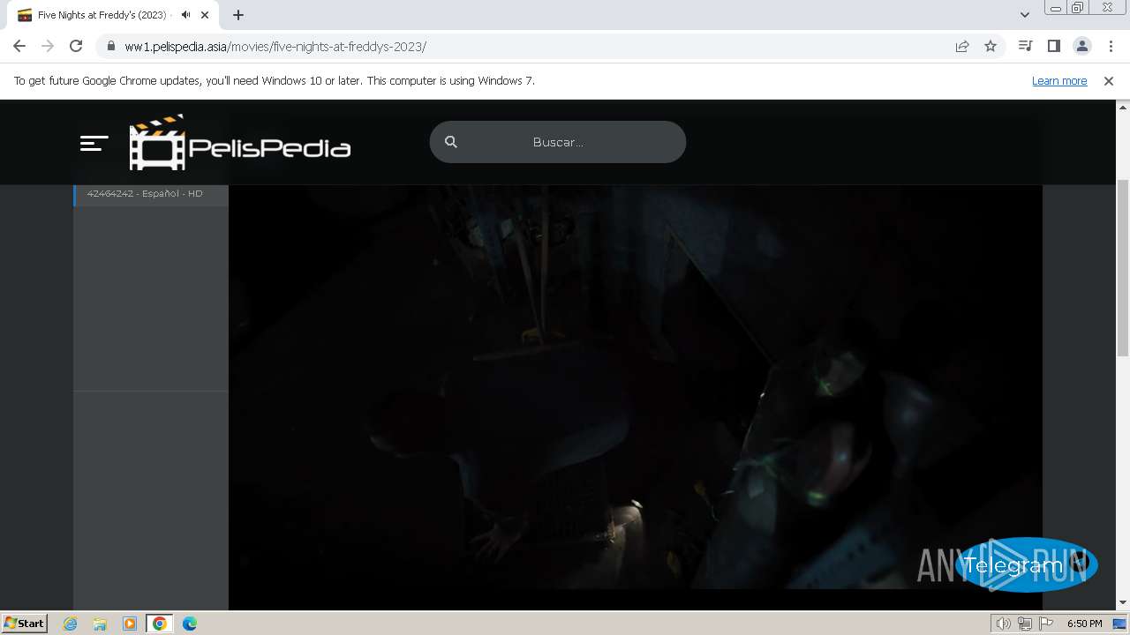
Task: Open the Telegram button
Action: click(1026, 565)
